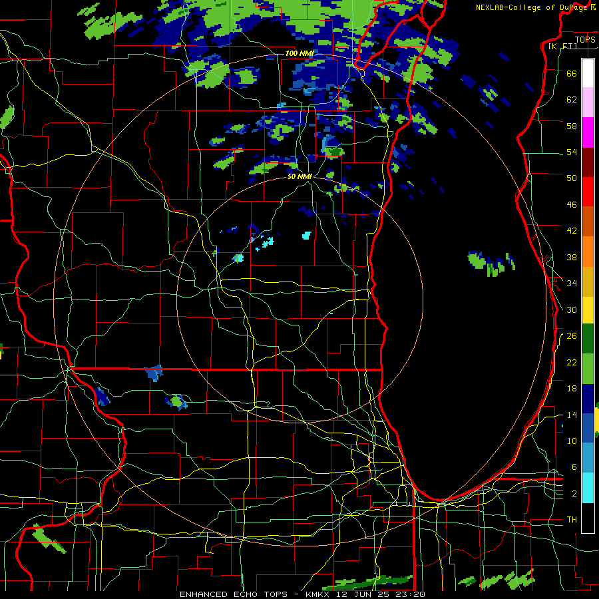
Task: Click the 62 value on the legend
Action: pyautogui.click(x=572, y=100)
